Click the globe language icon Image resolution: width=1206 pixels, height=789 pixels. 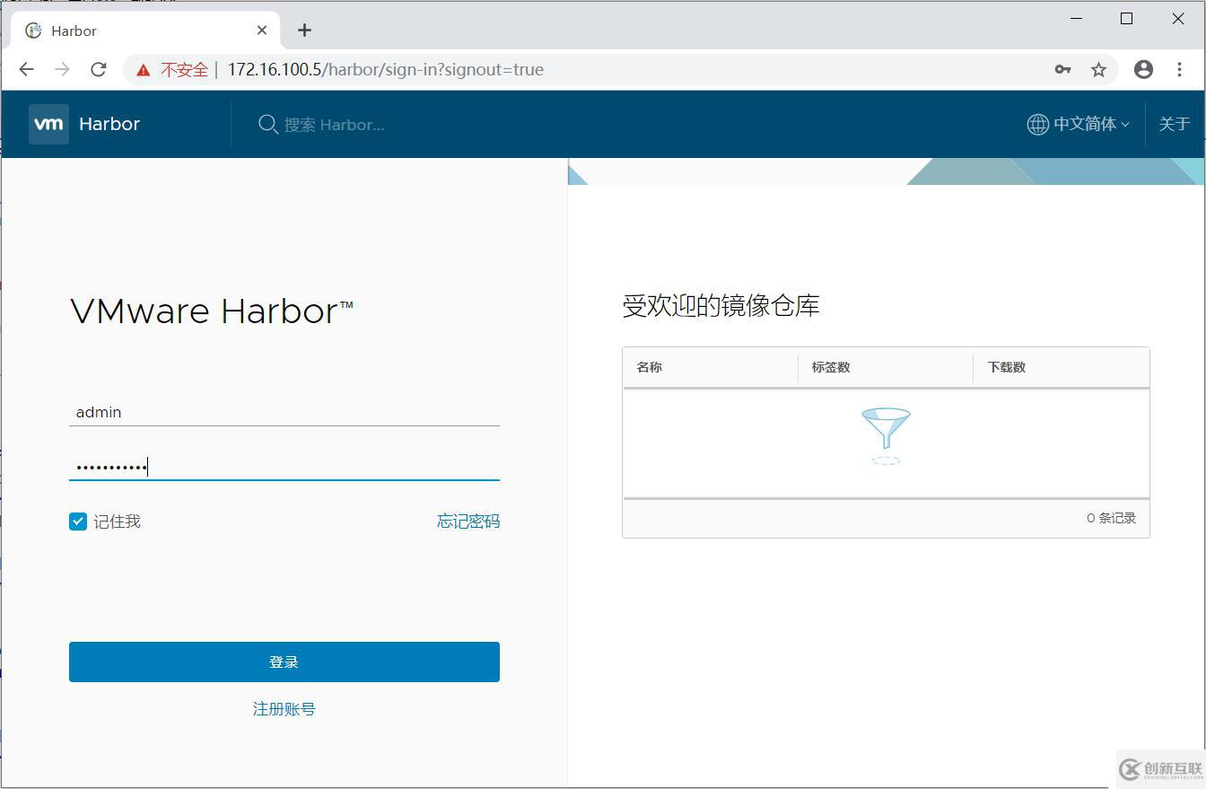pyautogui.click(x=1037, y=124)
